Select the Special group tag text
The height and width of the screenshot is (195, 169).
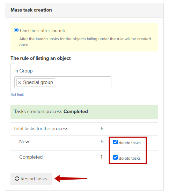click(x=38, y=82)
